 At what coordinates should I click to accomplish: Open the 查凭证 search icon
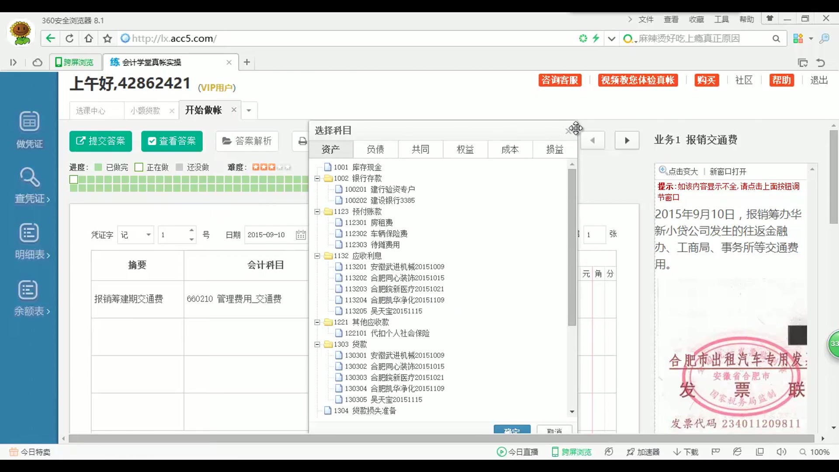[x=29, y=177]
